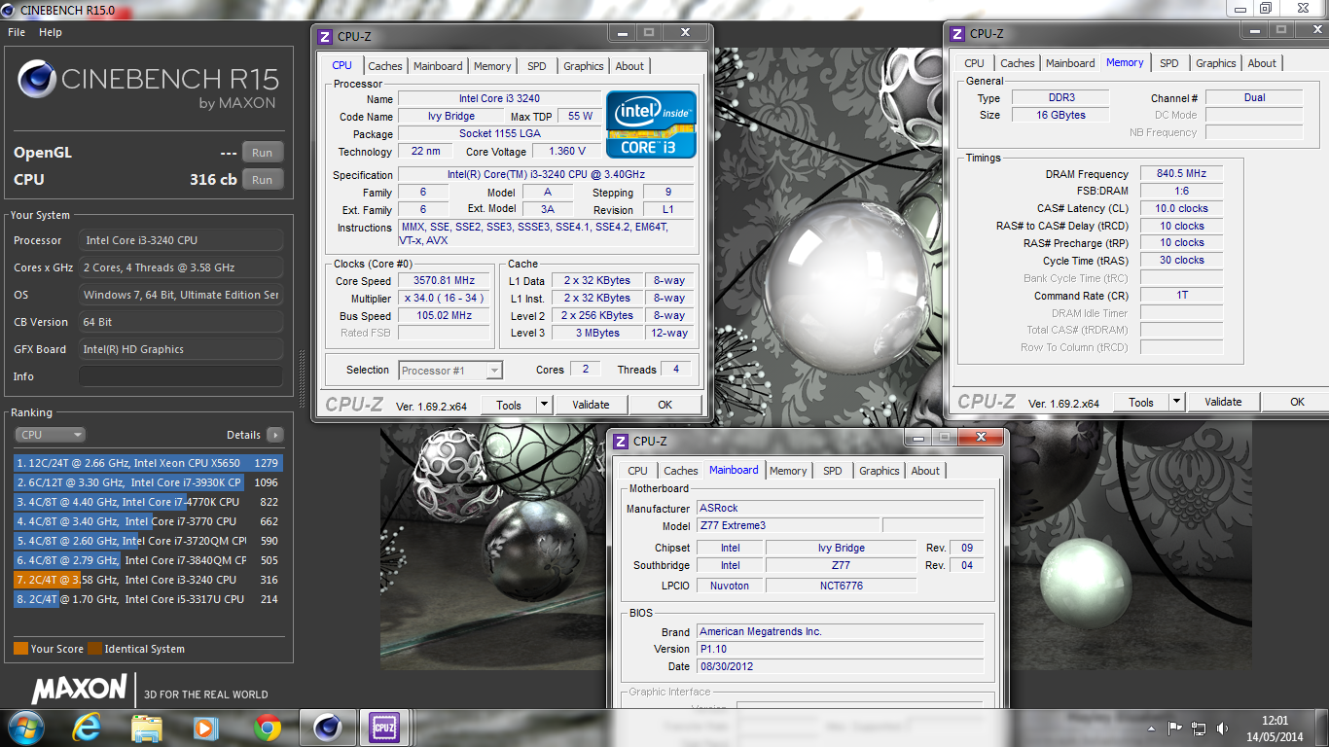Open SPD tab in the processor CPU-Z window
This screenshot has height=747, width=1329.
[x=537, y=66]
